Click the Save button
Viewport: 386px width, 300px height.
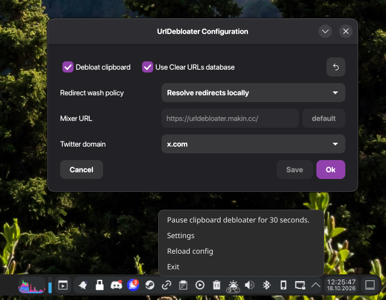pos(295,170)
